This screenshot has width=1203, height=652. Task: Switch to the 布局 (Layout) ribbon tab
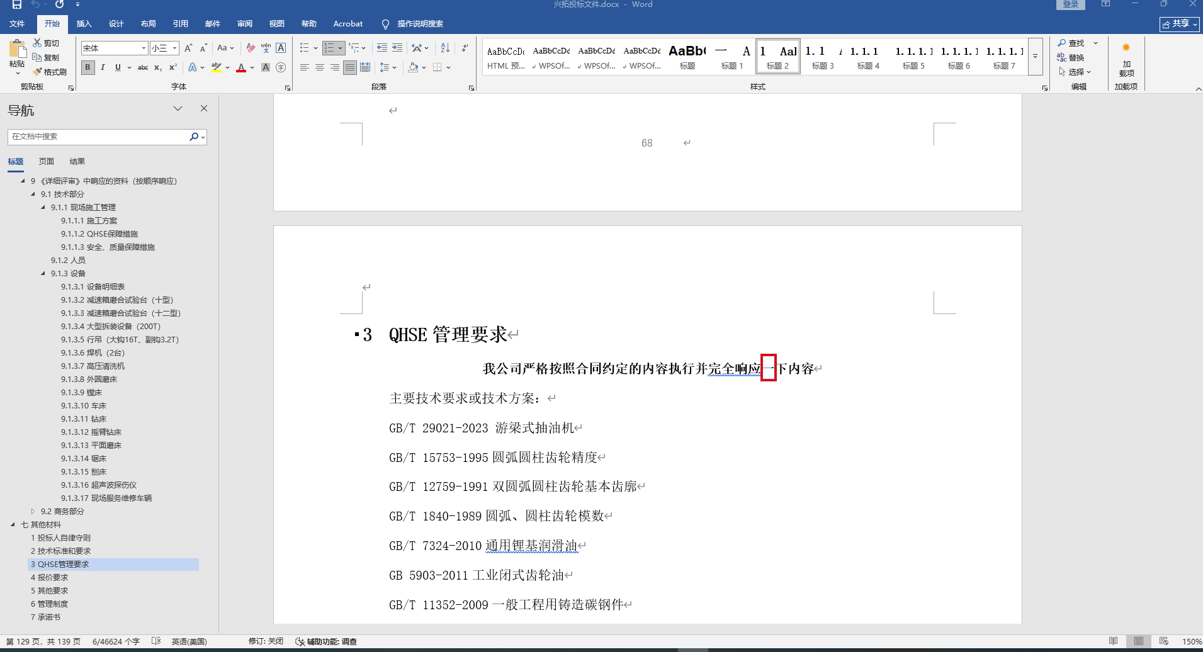tap(149, 24)
